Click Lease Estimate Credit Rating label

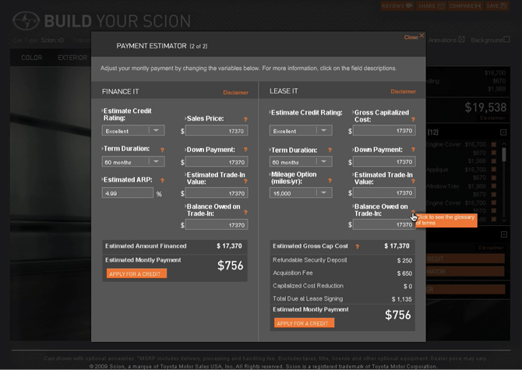[307, 113]
